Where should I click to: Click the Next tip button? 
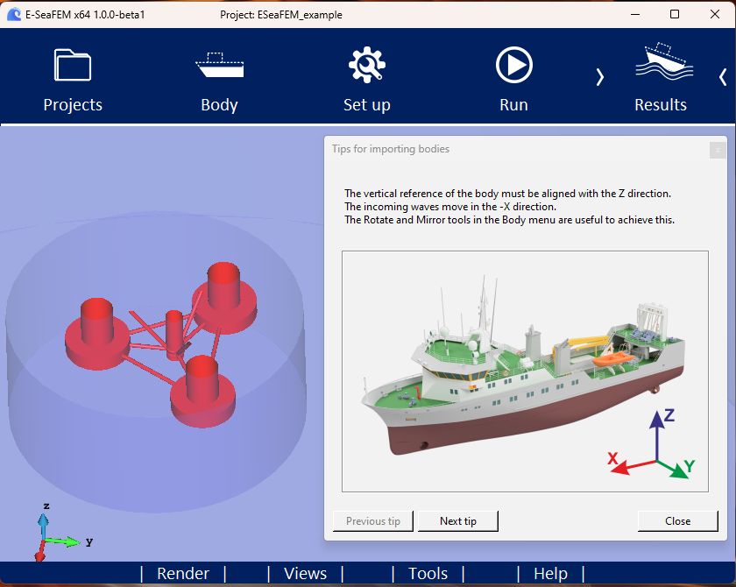tap(458, 521)
